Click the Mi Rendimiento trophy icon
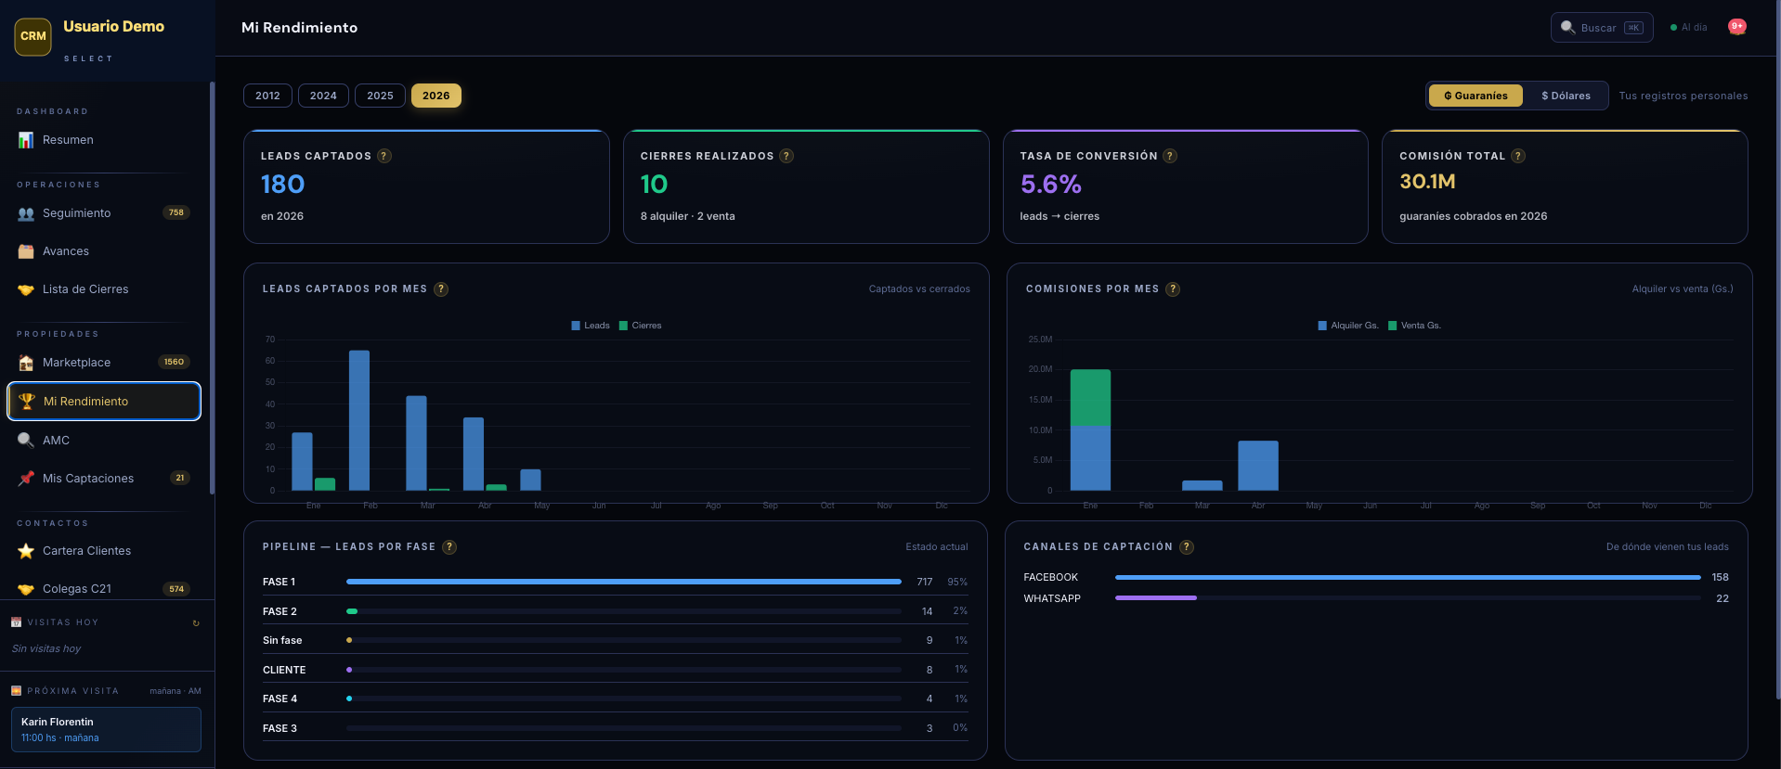This screenshot has width=1781, height=769. tap(27, 402)
